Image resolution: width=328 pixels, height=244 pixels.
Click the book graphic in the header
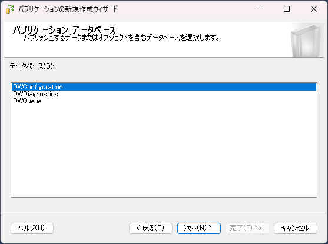[x=306, y=40]
